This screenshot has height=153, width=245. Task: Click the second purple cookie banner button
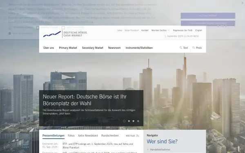click(208, 23)
